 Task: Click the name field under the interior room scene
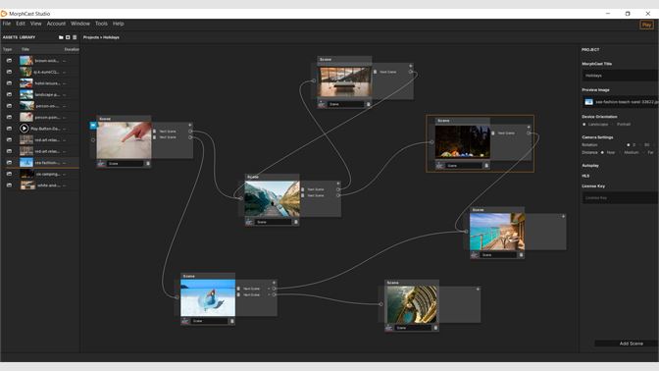click(345, 104)
